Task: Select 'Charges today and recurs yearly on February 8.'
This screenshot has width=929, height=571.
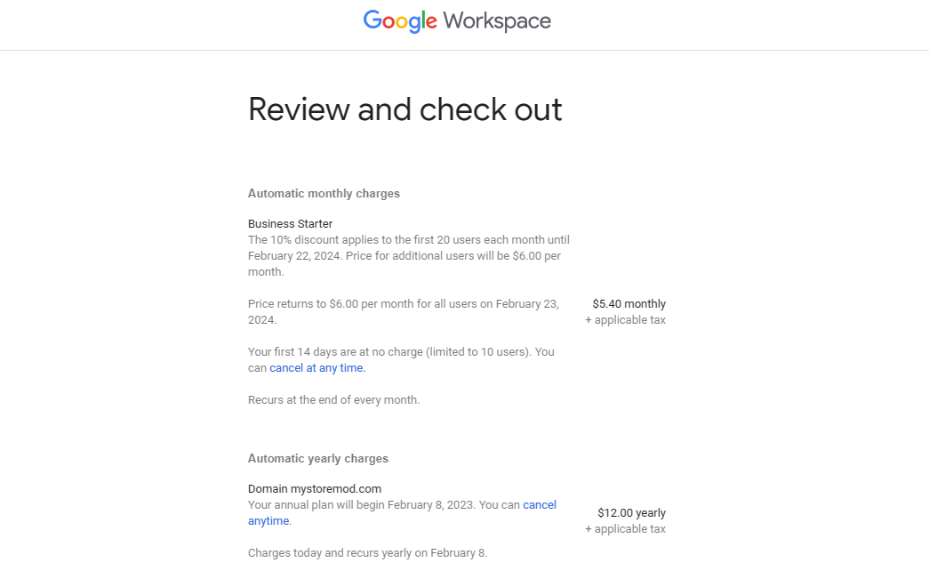Action: click(367, 552)
